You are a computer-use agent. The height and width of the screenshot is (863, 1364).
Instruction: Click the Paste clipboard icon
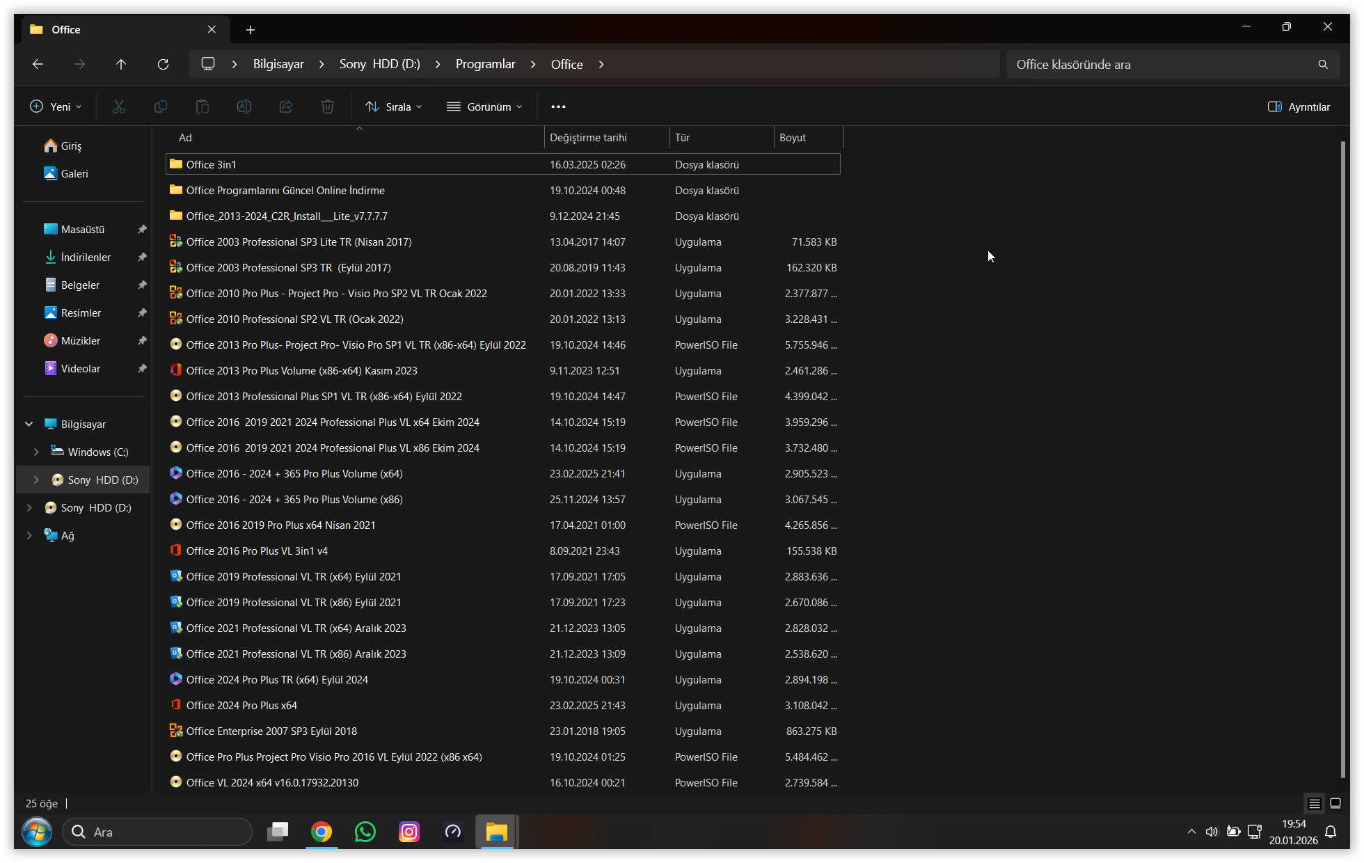point(203,106)
